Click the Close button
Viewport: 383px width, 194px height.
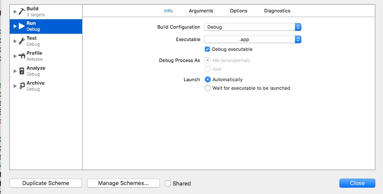pyautogui.click(x=357, y=183)
